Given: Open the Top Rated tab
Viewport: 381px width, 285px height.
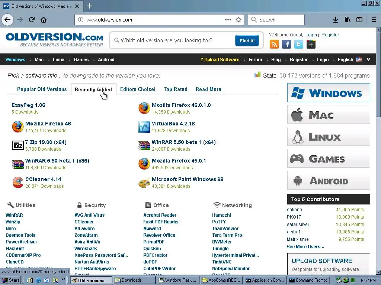Looking at the screenshot, I should pos(176,89).
